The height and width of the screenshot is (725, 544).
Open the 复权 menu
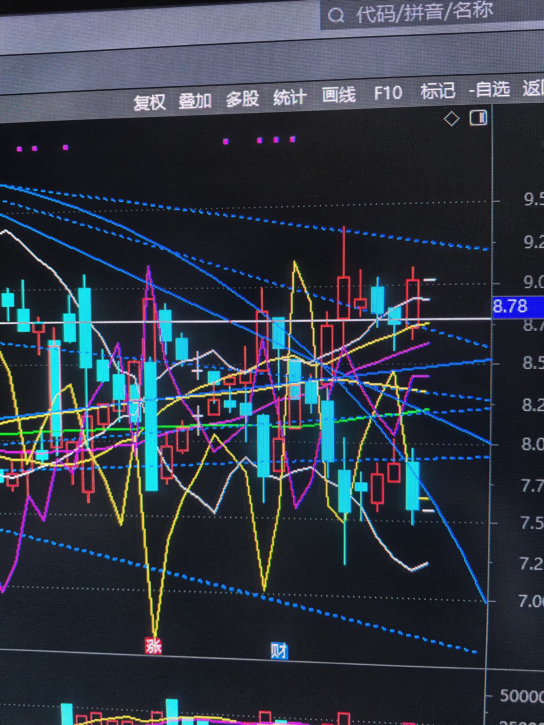[x=150, y=102]
